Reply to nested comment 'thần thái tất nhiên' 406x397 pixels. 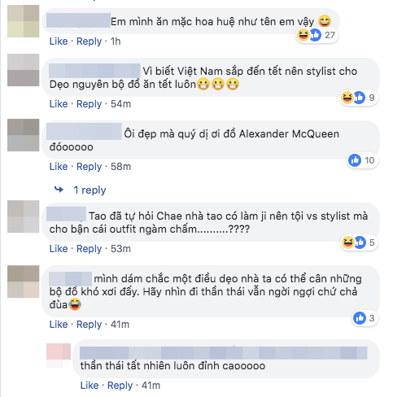[120, 386]
